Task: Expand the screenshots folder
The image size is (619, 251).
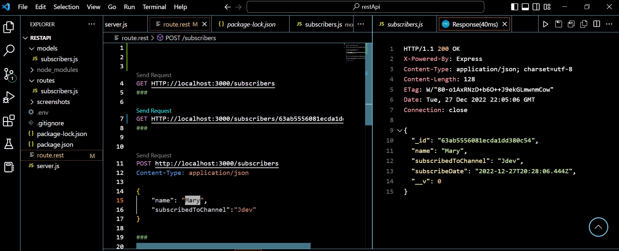Action: coord(31,102)
